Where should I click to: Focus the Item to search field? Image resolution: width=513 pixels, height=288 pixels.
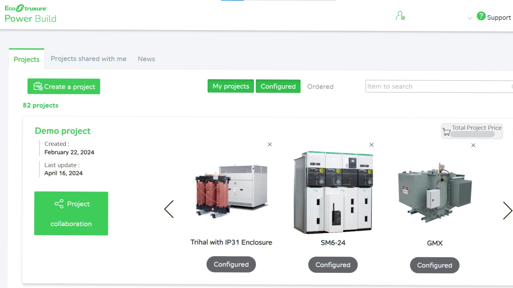tap(439, 86)
